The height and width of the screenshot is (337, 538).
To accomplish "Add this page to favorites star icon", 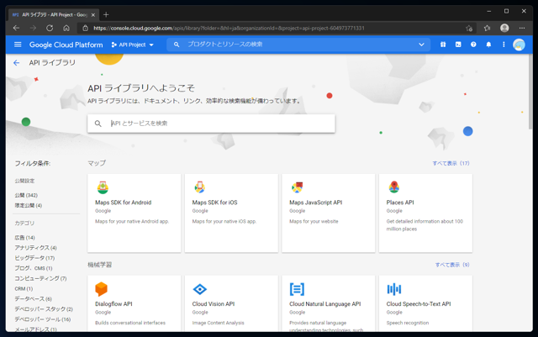I will 469,28.
